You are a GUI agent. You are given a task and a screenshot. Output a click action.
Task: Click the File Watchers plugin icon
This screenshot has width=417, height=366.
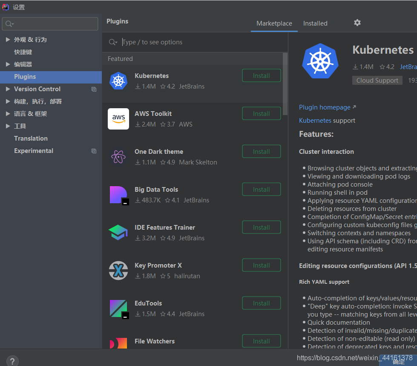(118, 343)
